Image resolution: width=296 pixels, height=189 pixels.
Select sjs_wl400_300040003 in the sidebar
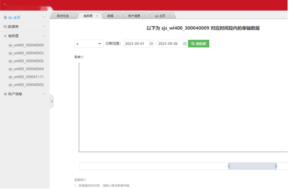26,53
